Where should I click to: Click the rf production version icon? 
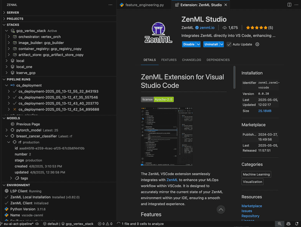[x=15, y=142]
